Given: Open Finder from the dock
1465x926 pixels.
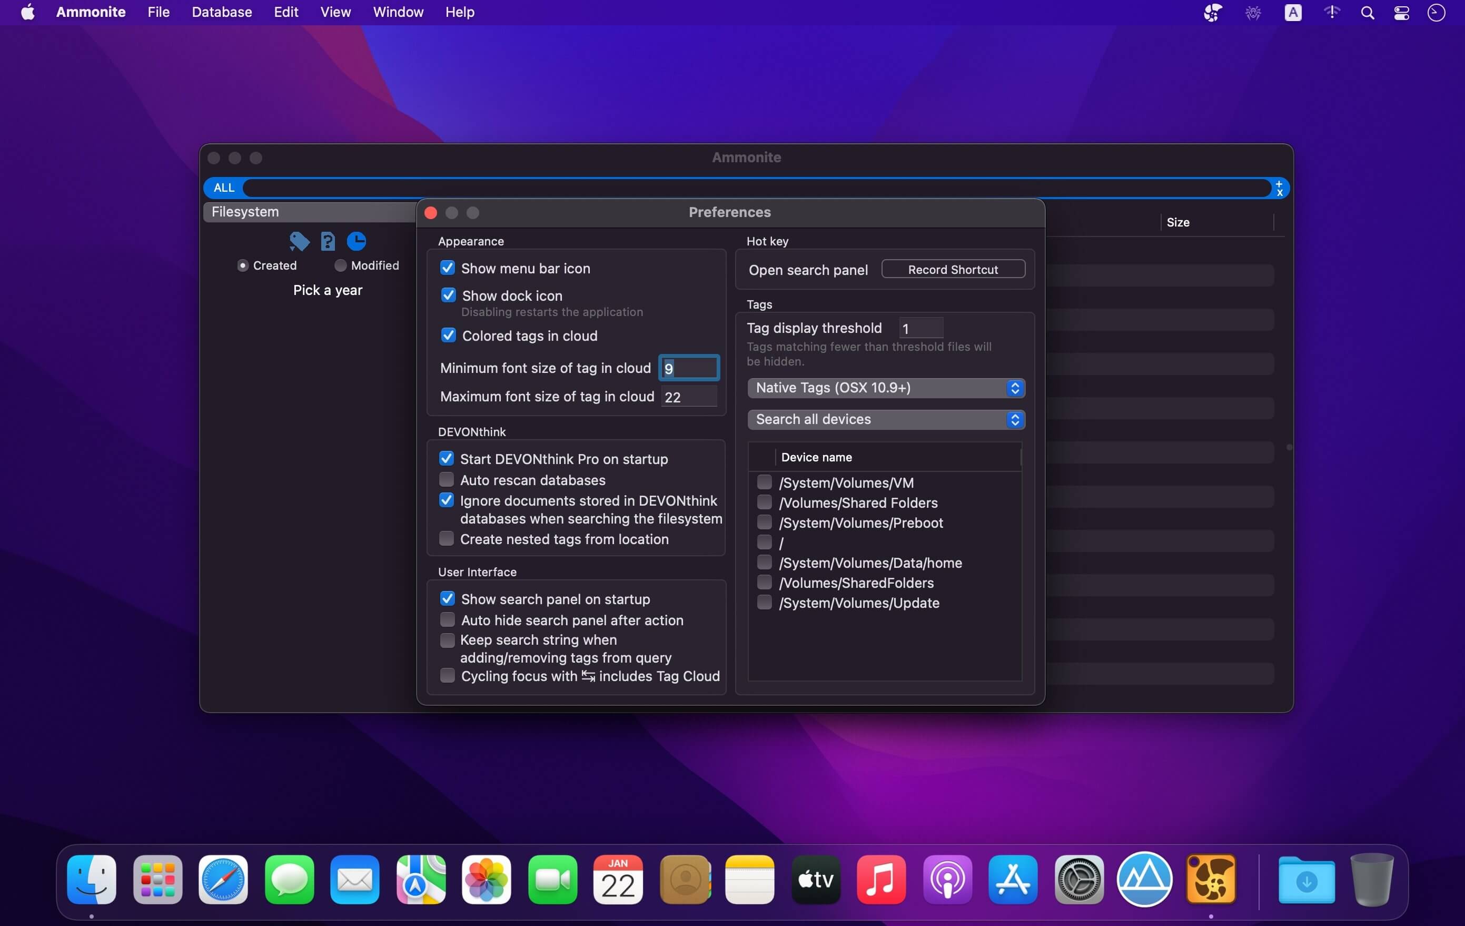Looking at the screenshot, I should coord(92,880).
